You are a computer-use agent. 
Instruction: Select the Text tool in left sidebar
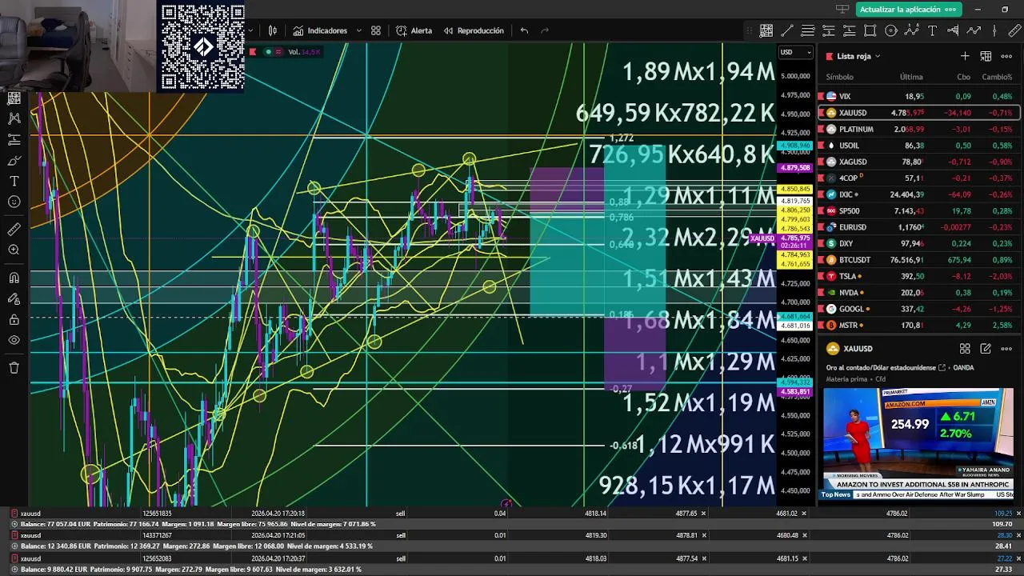(14, 181)
